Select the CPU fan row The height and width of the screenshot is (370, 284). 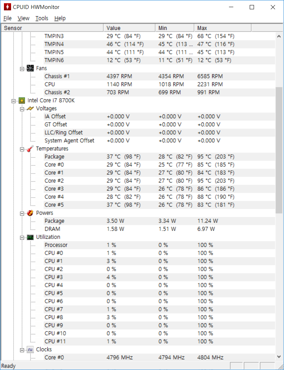(x=49, y=84)
